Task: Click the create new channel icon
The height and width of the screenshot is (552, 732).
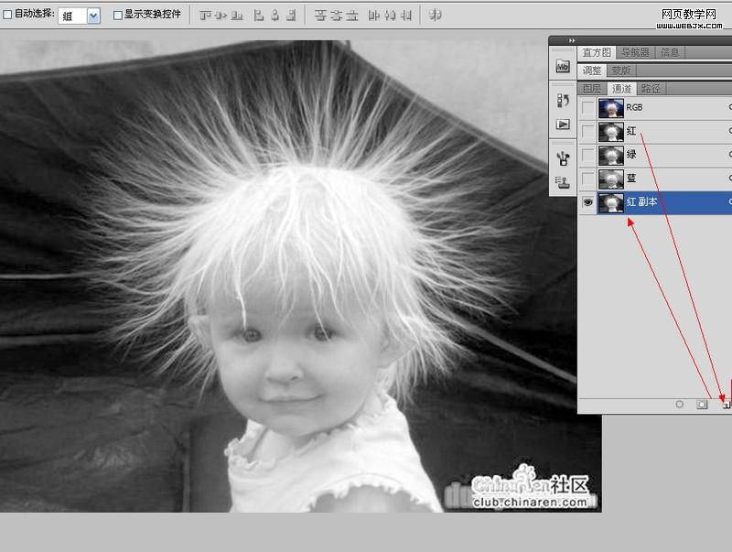Action: [x=726, y=405]
